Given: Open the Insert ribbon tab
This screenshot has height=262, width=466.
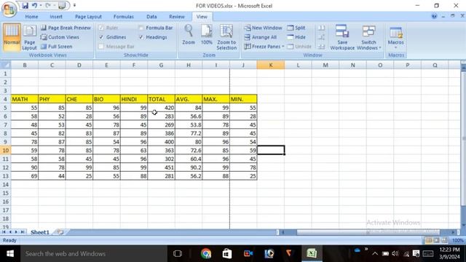Looking at the screenshot, I should [56, 17].
